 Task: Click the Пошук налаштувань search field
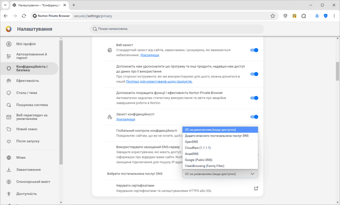point(177,29)
